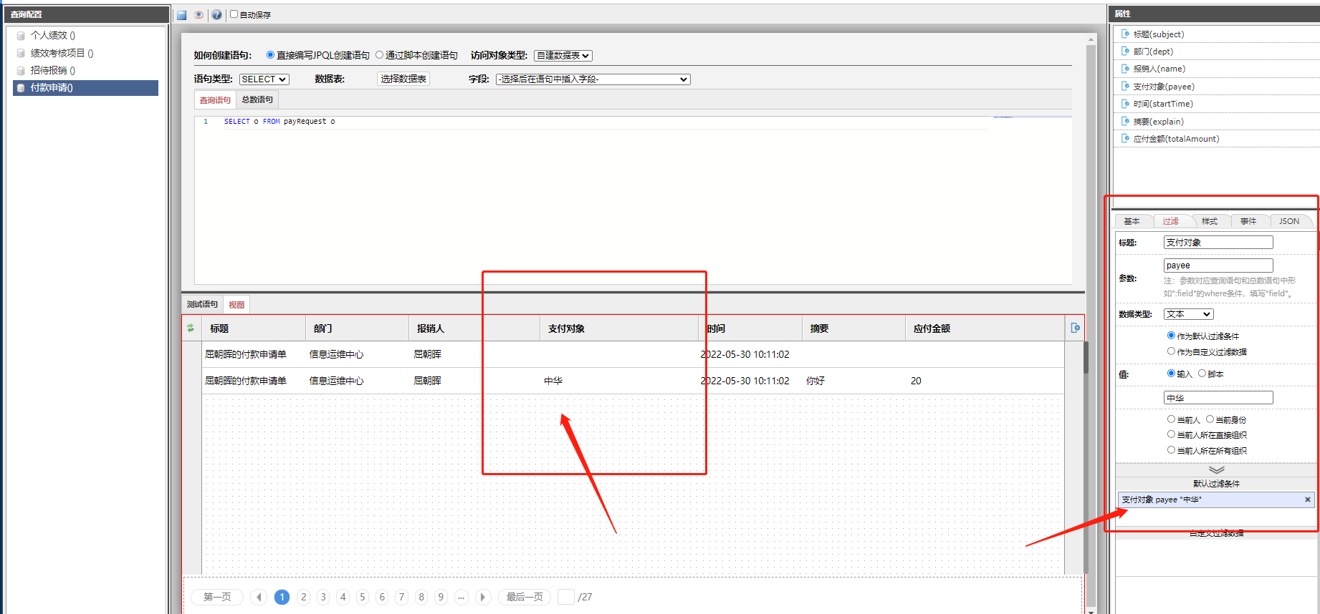Click the 最后一页 pagination button
Image resolution: width=1320 pixels, height=614 pixels.
tap(525, 597)
